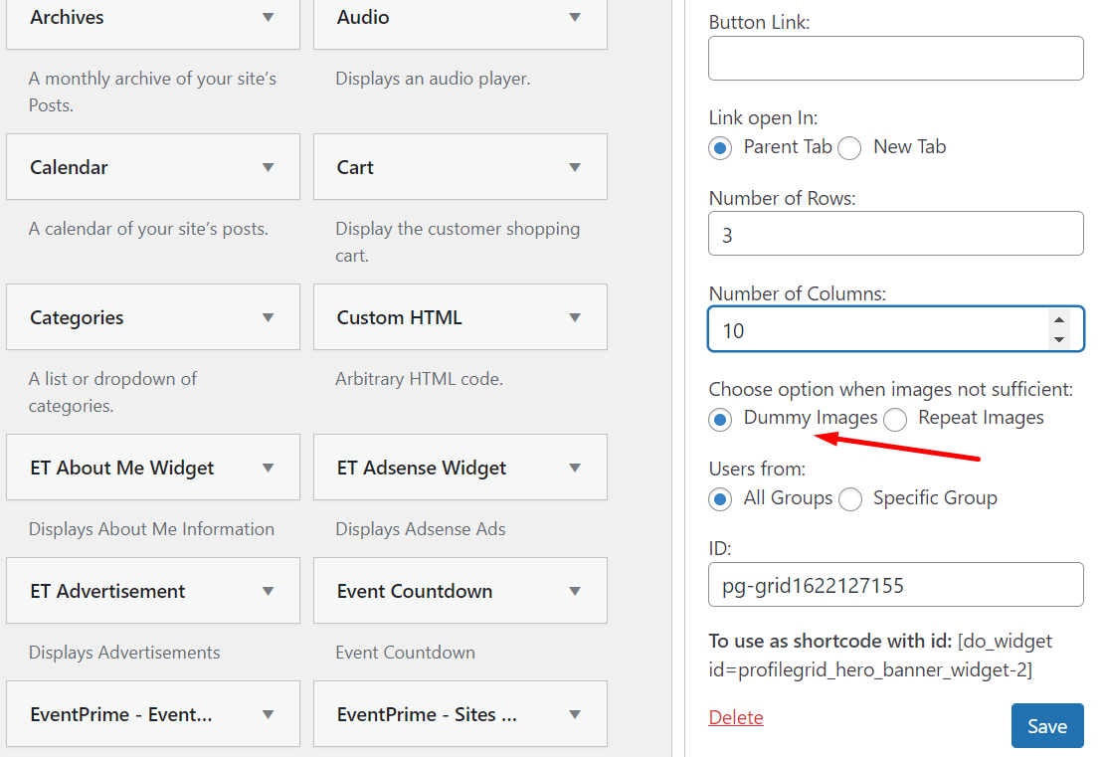This screenshot has height=757, width=1103.
Task: Open ET About Me Widget options
Action: pos(152,468)
